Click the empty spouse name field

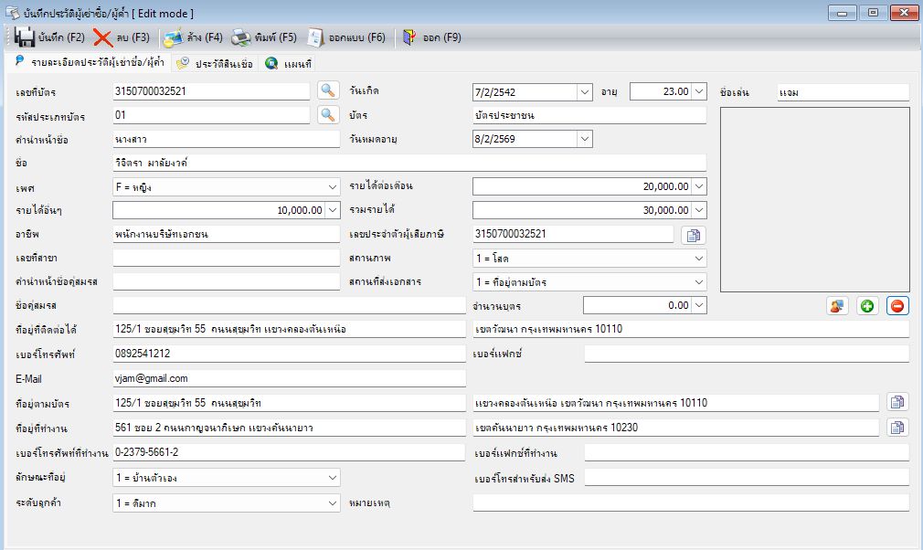289,305
